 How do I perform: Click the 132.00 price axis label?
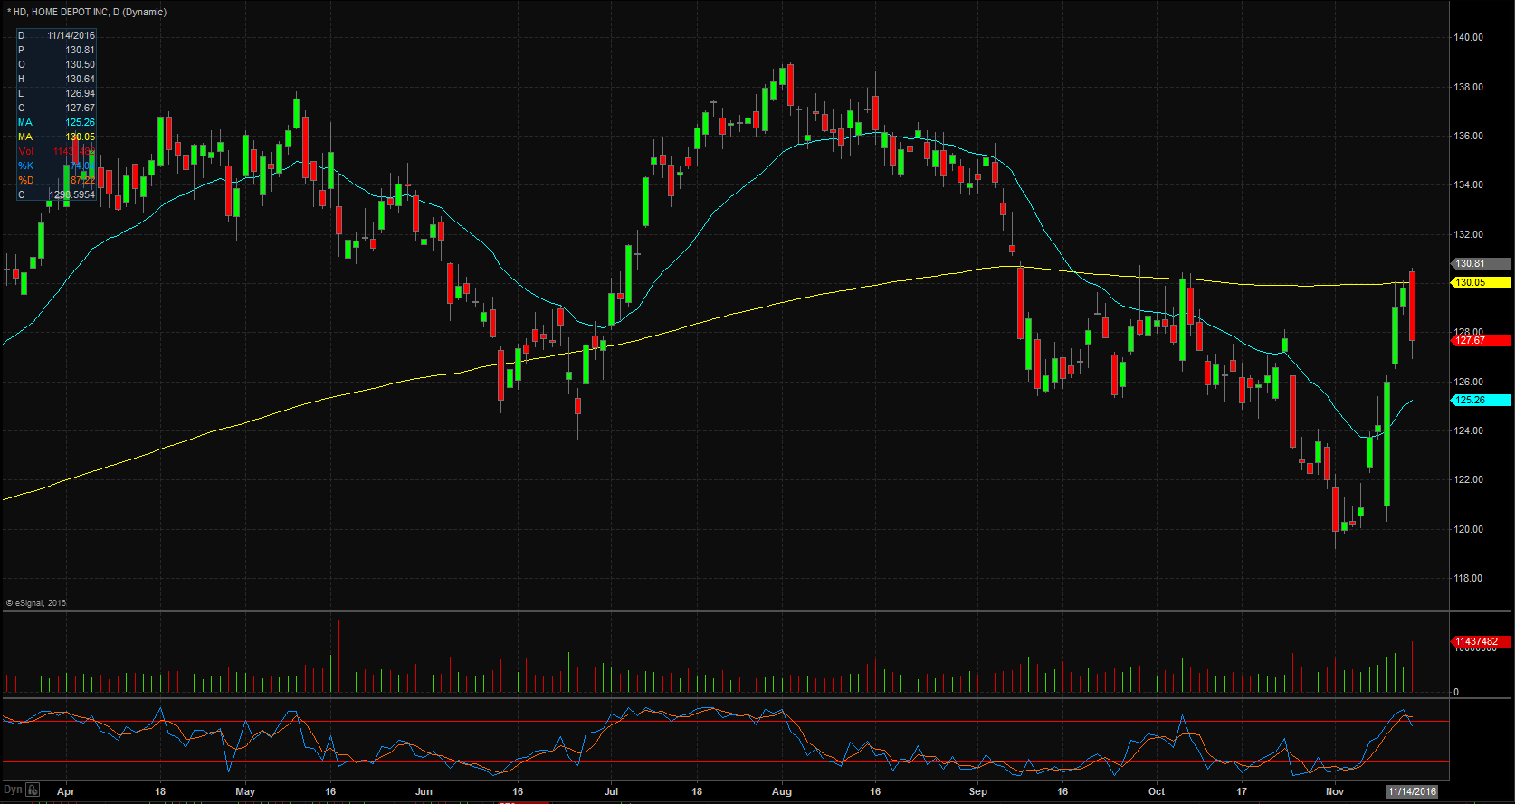click(x=1468, y=235)
